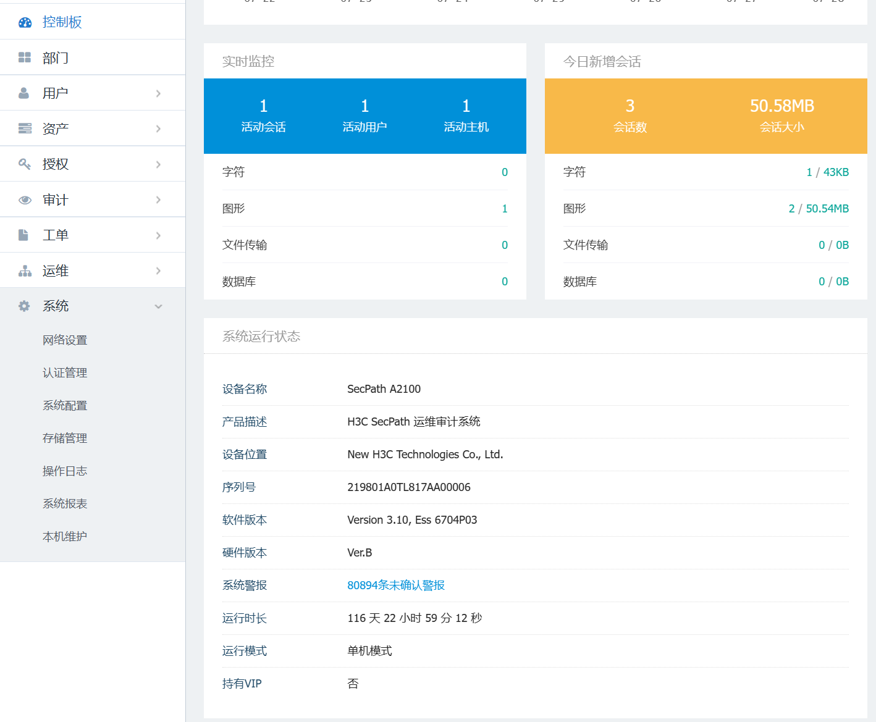Select 操作日志 in the sidebar
This screenshot has height=722, width=876.
(x=65, y=471)
